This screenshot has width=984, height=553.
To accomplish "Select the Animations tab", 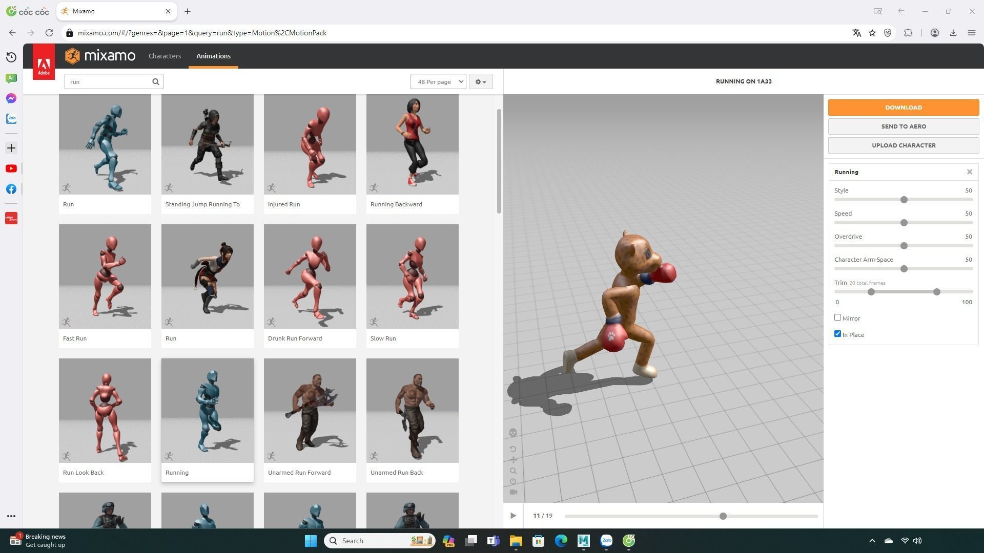I will [213, 56].
